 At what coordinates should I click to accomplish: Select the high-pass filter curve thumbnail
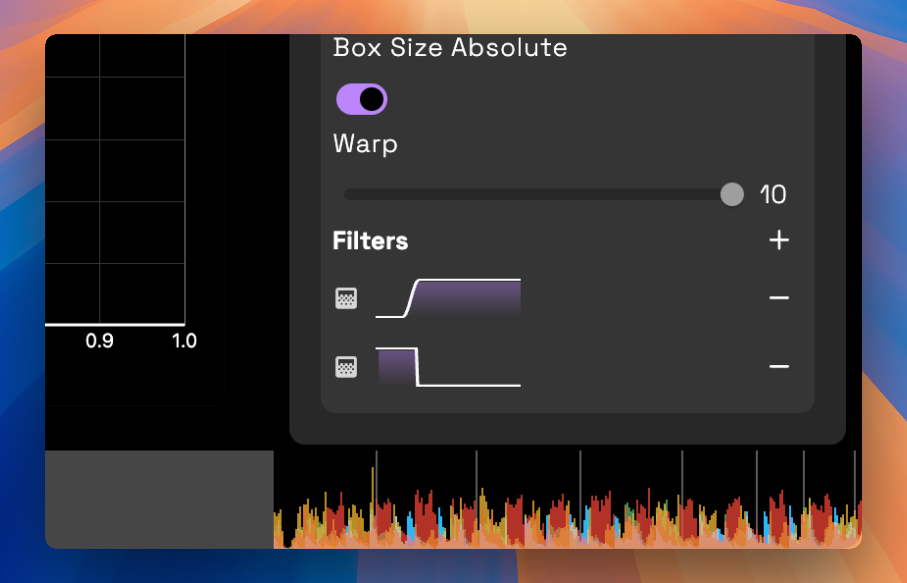[x=448, y=298]
